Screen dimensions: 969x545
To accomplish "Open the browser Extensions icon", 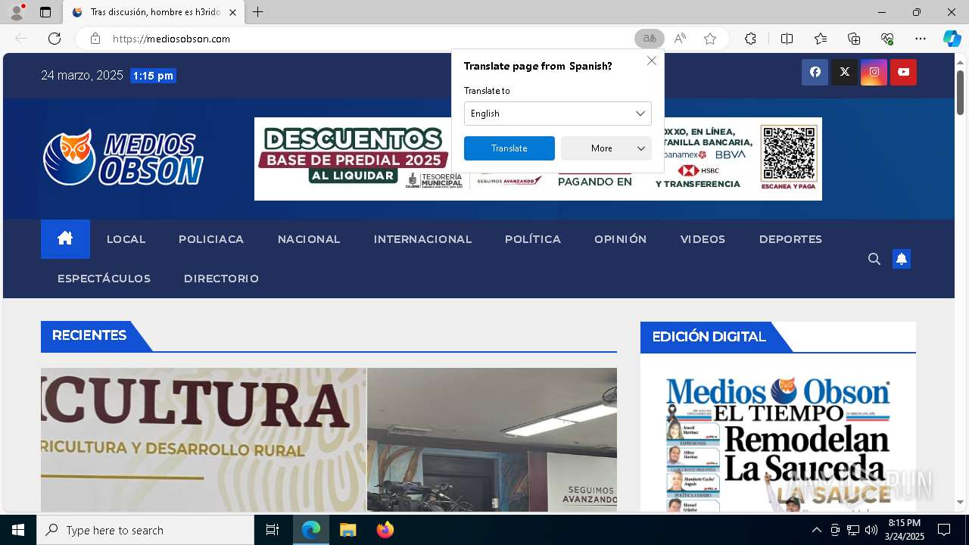I will coord(750,39).
